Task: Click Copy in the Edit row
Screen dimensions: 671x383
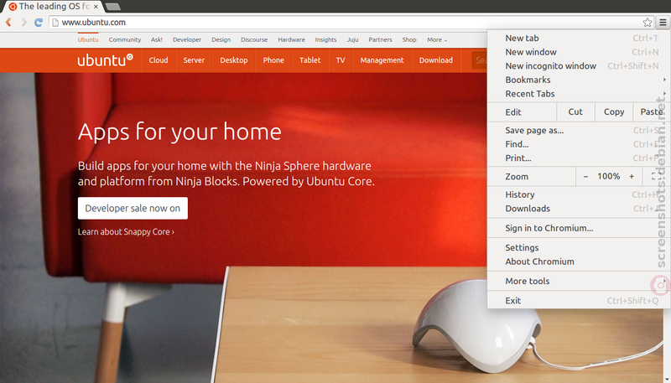Action: [x=614, y=112]
